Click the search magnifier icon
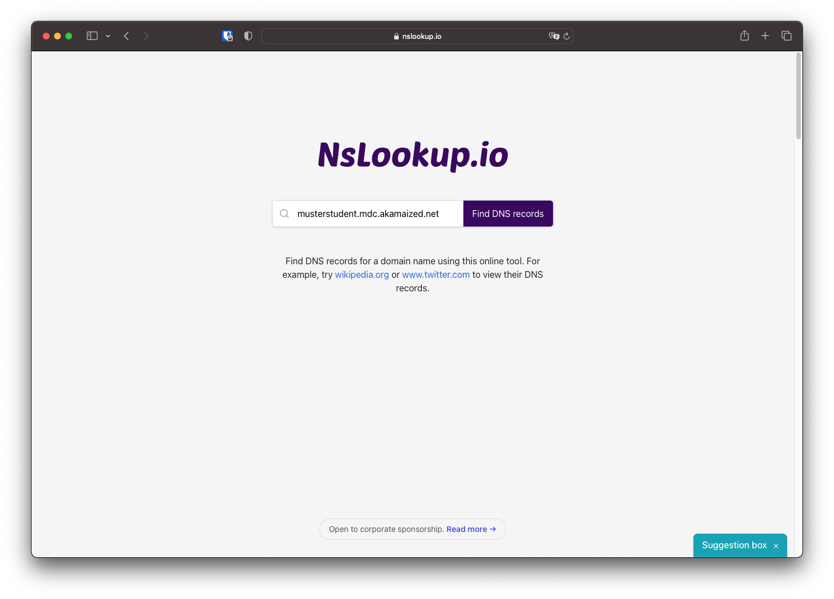The image size is (834, 599). point(284,214)
